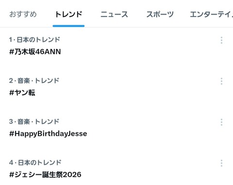Select the トレンド tab
The image size is (233, 185).
coord(68,14)
